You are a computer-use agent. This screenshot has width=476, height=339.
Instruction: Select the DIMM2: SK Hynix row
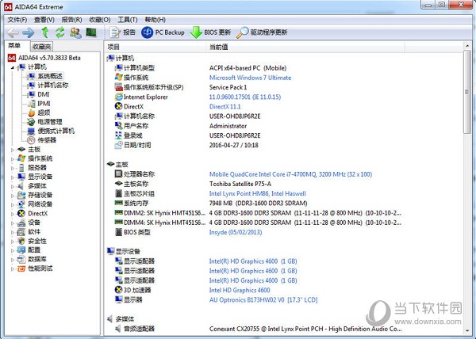pos(257,213)
